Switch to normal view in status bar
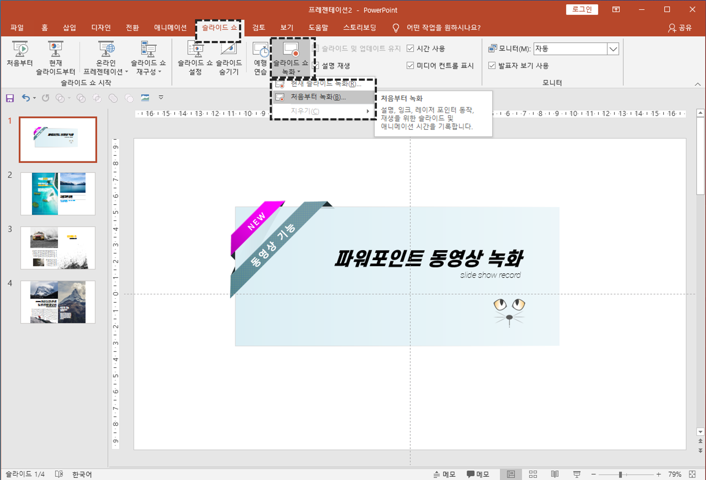This screenshot has width=706, height=480. click(511, 474)
